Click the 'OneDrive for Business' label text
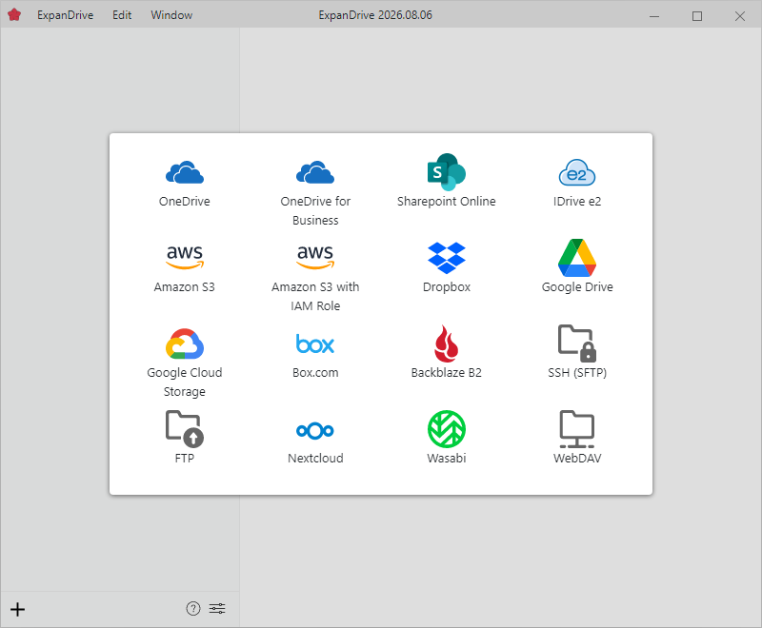 click(x=315, y=210)
